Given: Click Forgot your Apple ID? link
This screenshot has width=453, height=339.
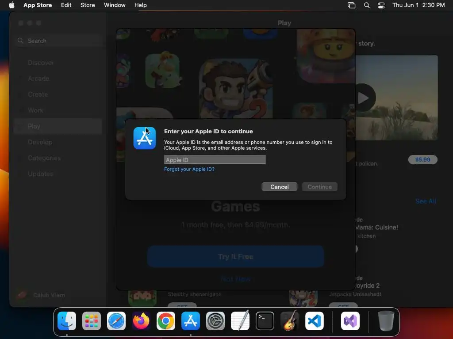Looking at the screenshot, I should point(189,169).
